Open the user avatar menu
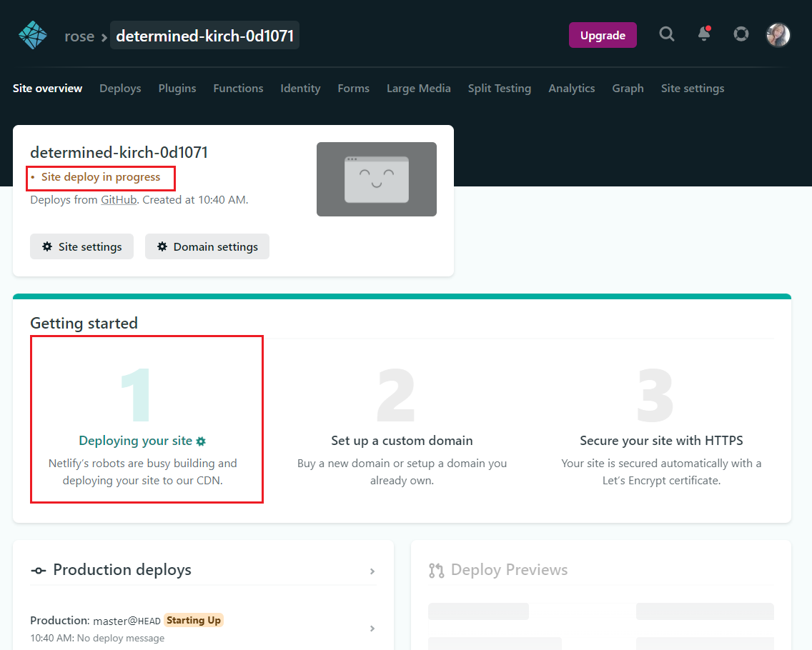 [778, 35]
